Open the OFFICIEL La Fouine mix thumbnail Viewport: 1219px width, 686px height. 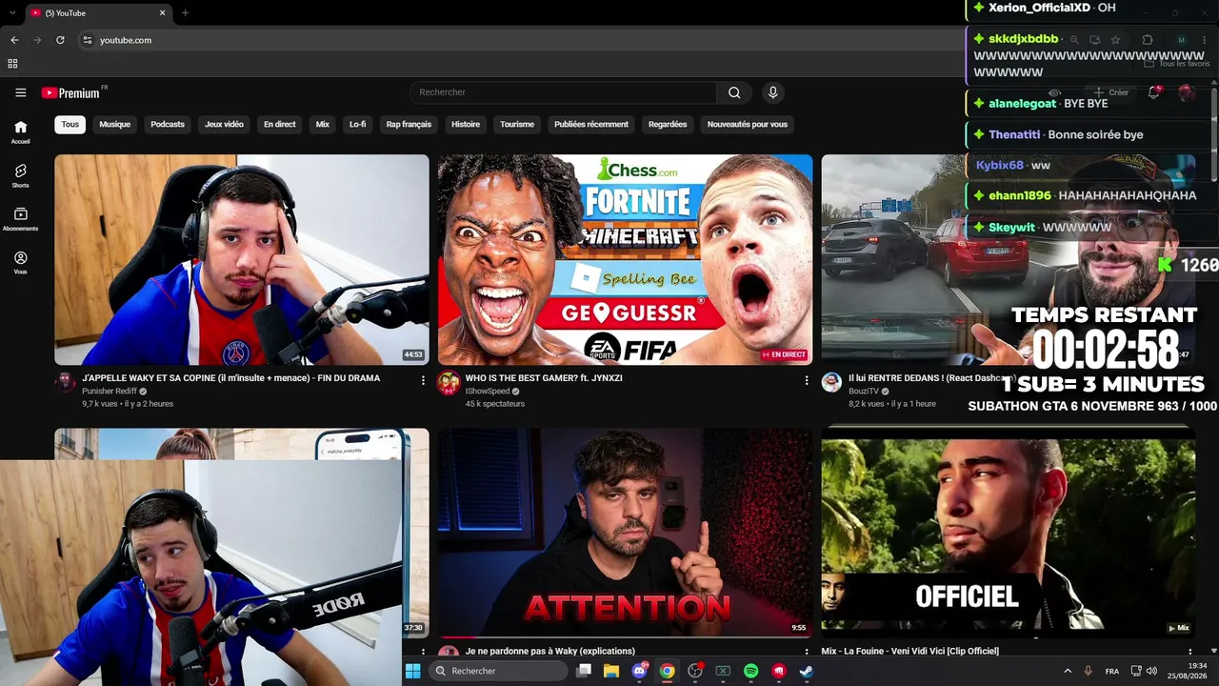click(x=1009, y=533)
